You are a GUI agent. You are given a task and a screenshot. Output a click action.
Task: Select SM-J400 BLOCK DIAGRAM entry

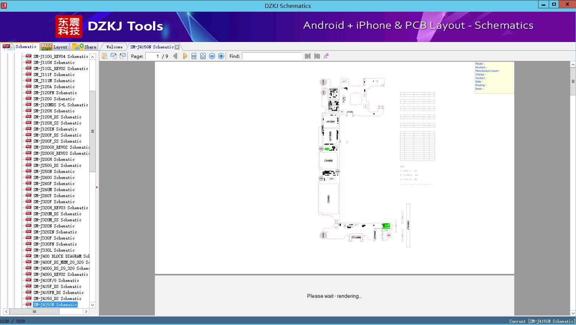pos(61,256)
